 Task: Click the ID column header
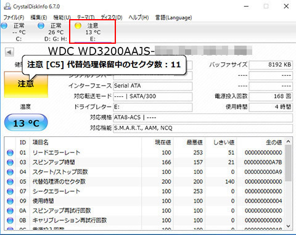[23, 142]
